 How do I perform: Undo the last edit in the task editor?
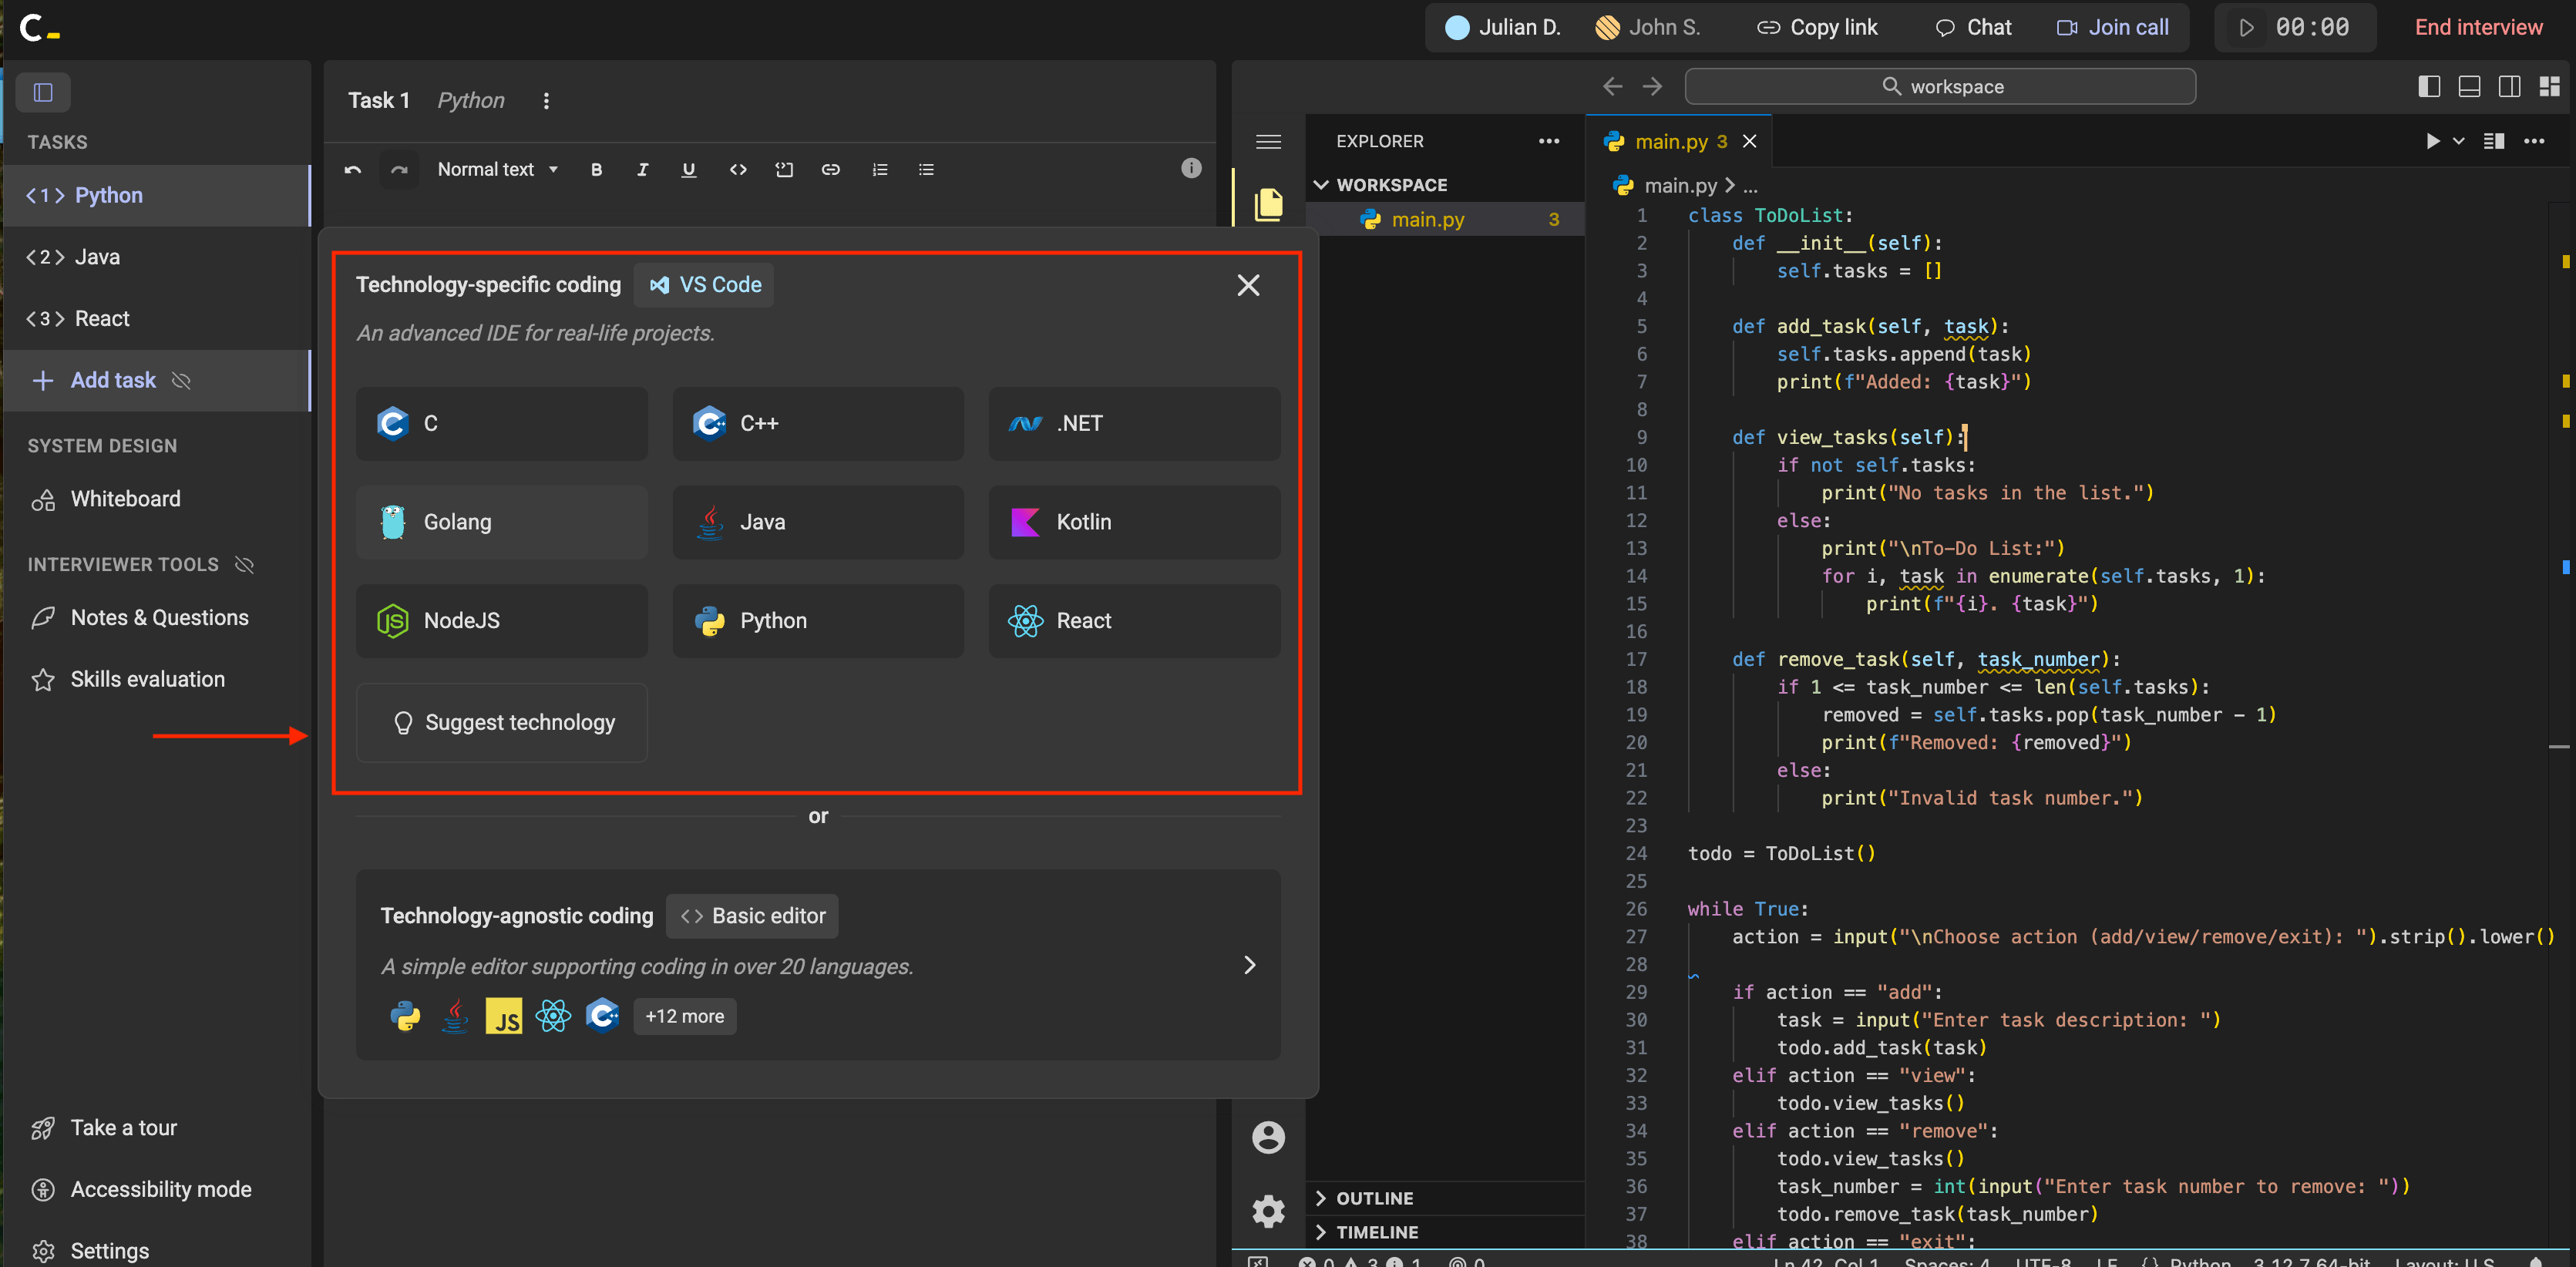(x=352, y=170)
